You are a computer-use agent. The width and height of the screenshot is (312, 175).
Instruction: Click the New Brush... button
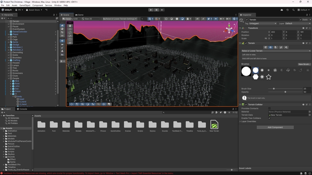coord(305,64)
